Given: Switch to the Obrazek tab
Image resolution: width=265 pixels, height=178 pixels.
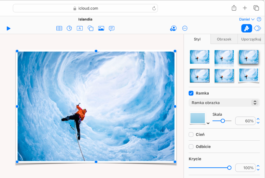Looking at the screenshot, I should [224, 39].
